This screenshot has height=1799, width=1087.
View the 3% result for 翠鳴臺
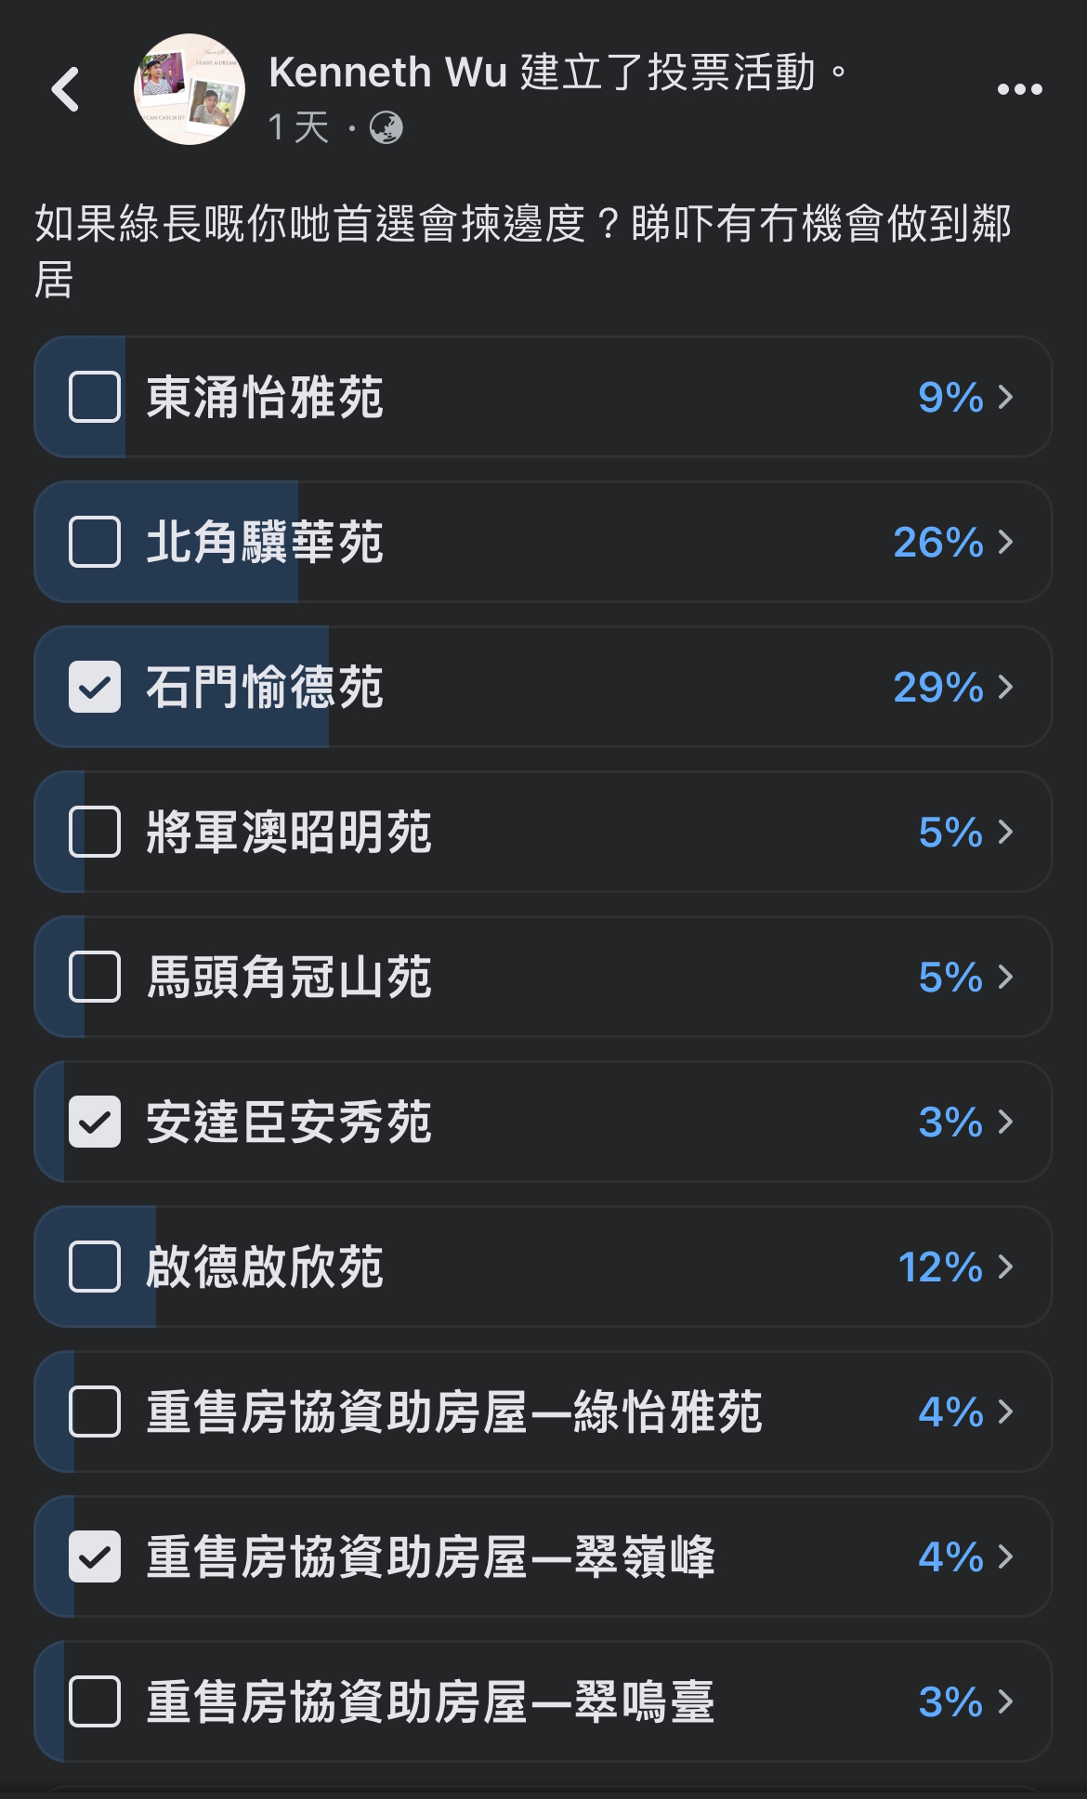(x=950, y=1701)
